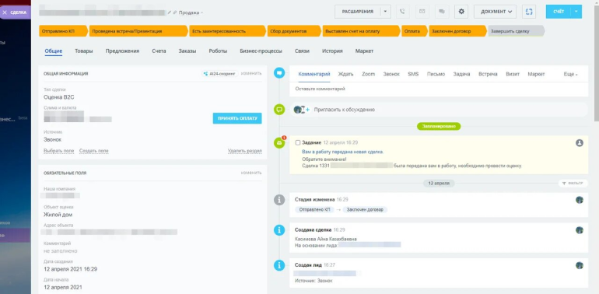Click the blue info icon near Создан лид
The image size is (599, 294).
point(279,265)
